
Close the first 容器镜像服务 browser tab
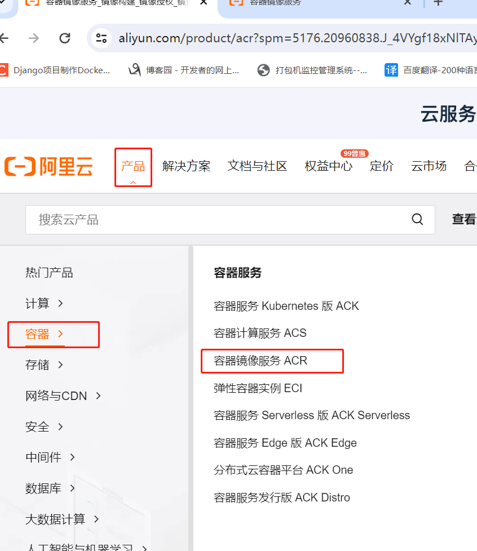204,2
